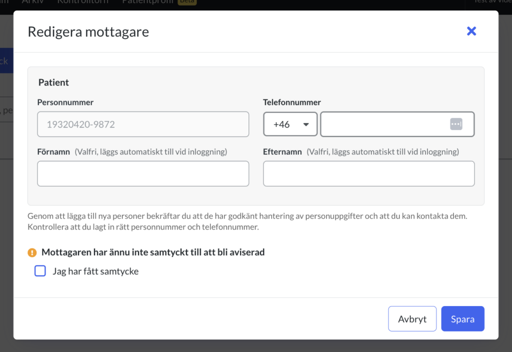Tick the Jag har fått samtycke checkbox
The height and width of the screenshot is (352, 512).
[40, 270]
